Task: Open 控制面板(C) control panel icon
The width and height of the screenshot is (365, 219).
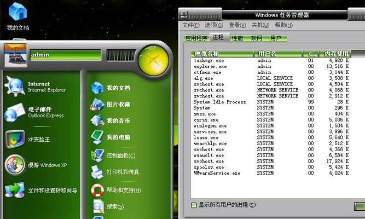Action: [x=97, y=155]
